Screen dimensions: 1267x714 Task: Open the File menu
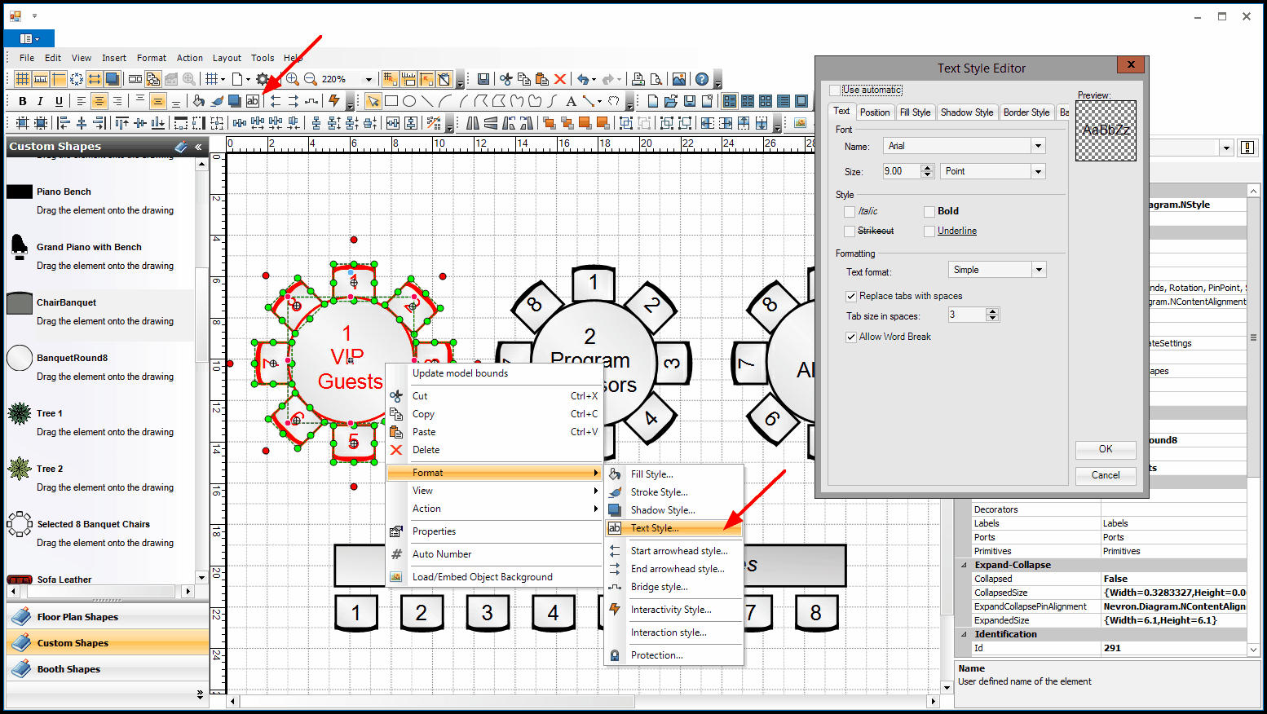[x=27, y=58]
